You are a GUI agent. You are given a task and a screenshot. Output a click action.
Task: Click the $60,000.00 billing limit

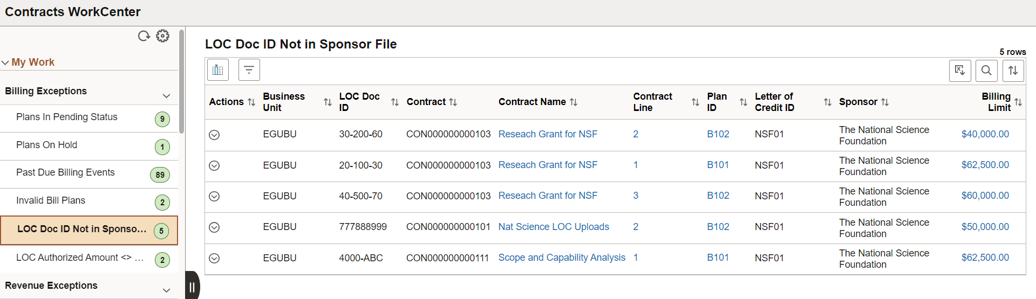coord(985,196)
